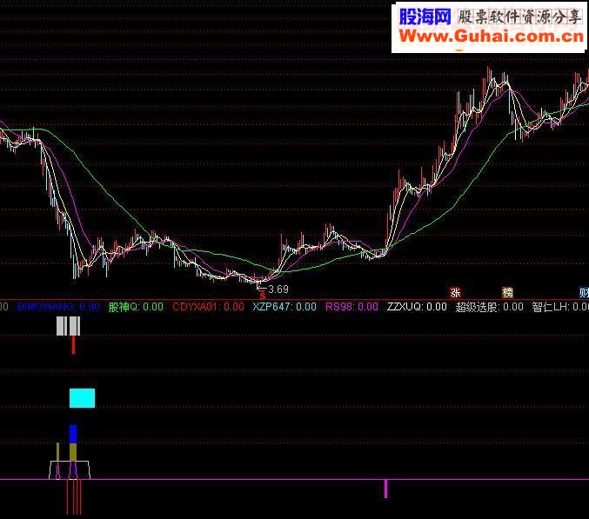Click the 榜 marker icon

tap(507, 292)
